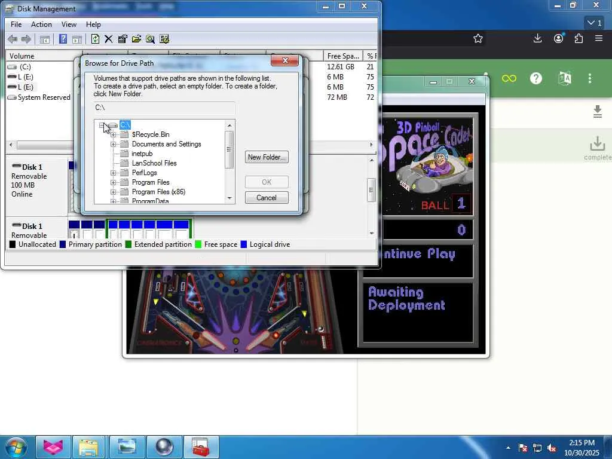Click scroll-down arrow of the folder tree

[229, 198]
